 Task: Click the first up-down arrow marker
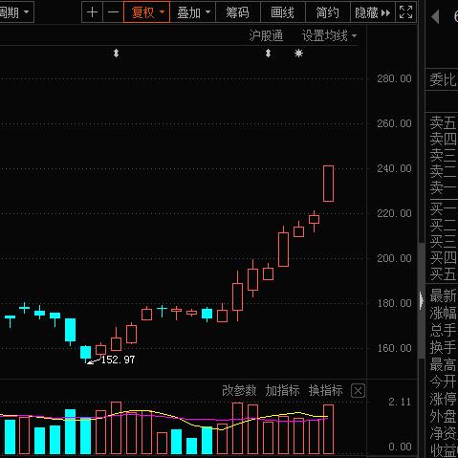(x=116, y=53)
